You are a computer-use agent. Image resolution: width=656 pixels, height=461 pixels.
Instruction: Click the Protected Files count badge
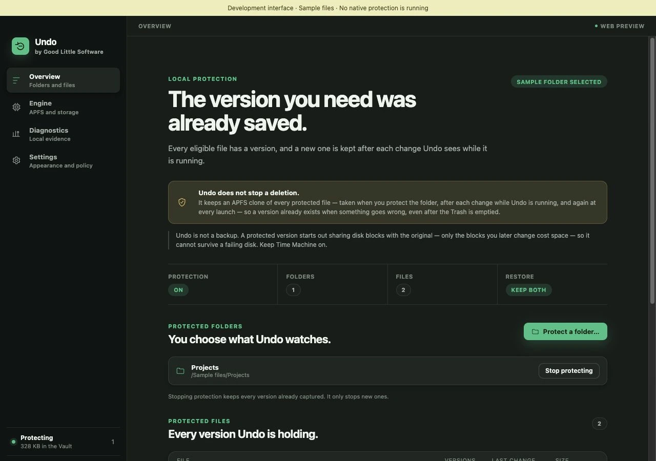click(599, 424)
